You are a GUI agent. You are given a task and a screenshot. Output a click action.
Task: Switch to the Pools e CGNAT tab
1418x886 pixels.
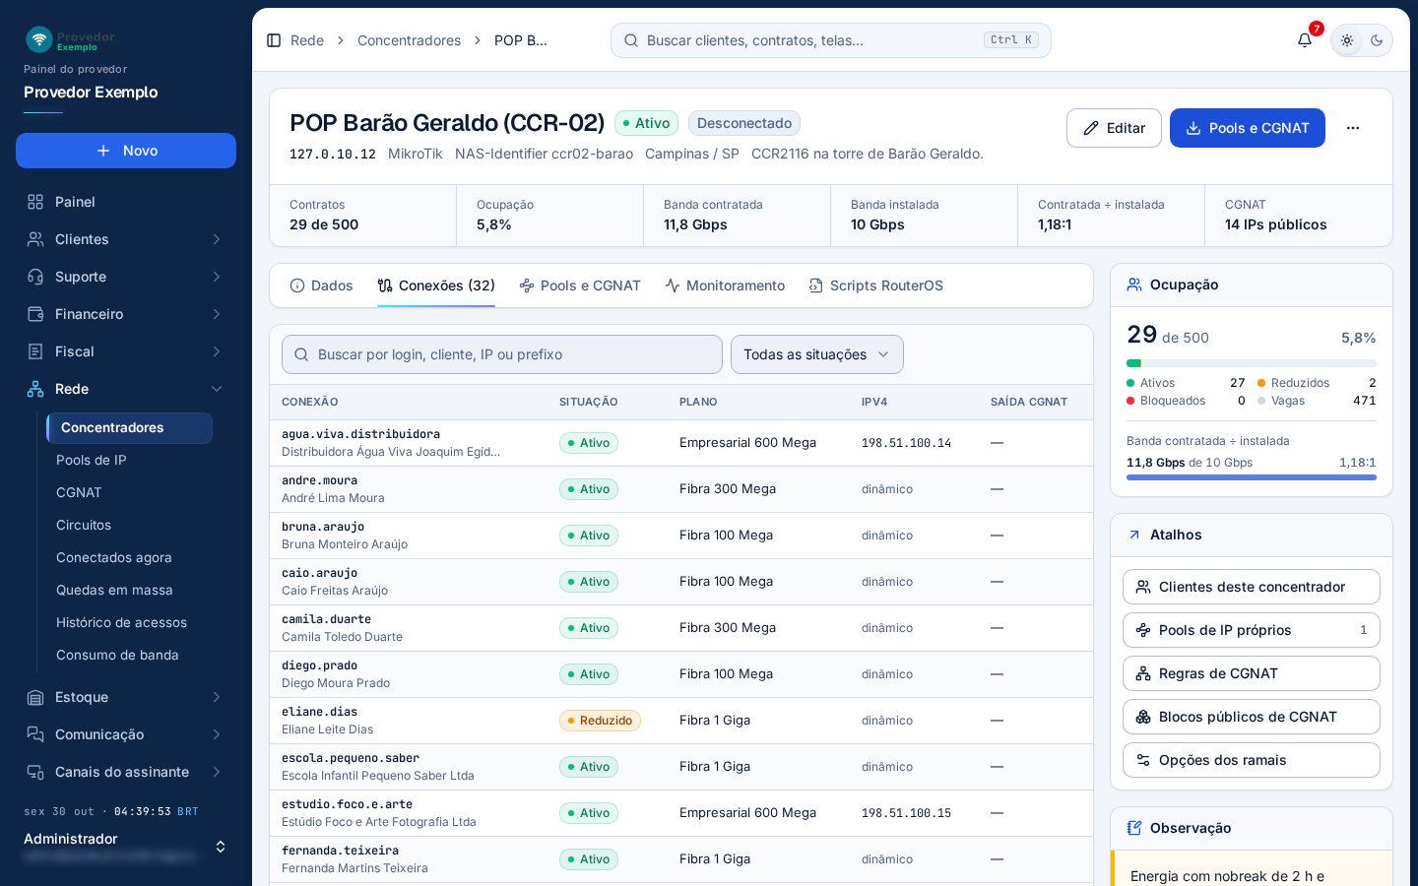coord(580,285)
